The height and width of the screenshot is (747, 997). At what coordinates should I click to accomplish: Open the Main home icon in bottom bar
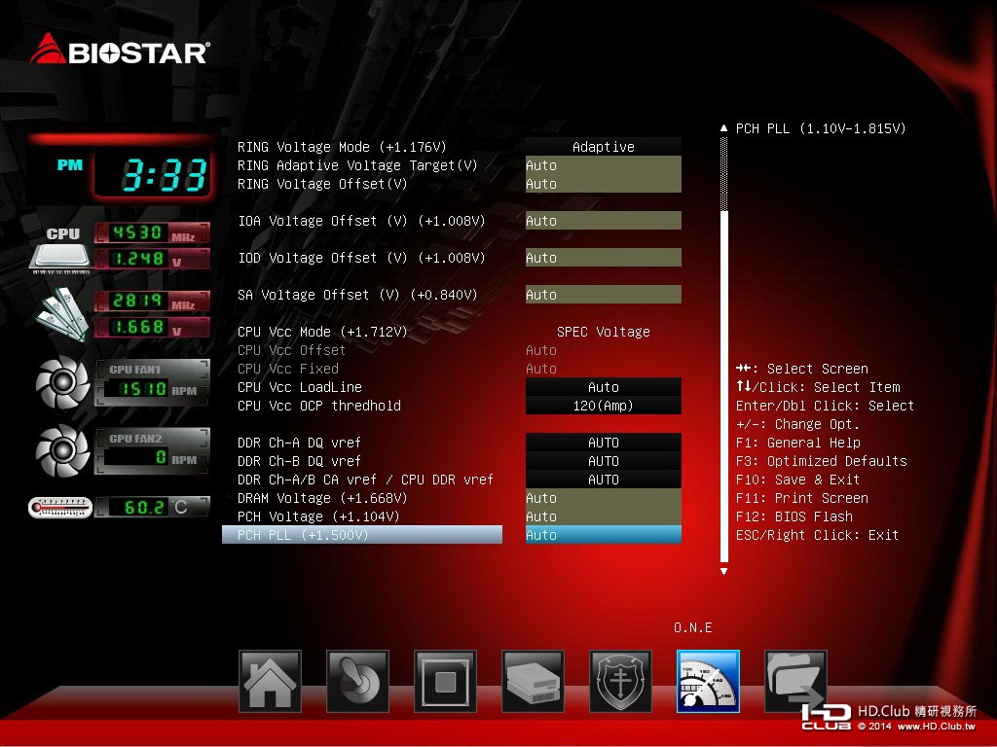270,681
